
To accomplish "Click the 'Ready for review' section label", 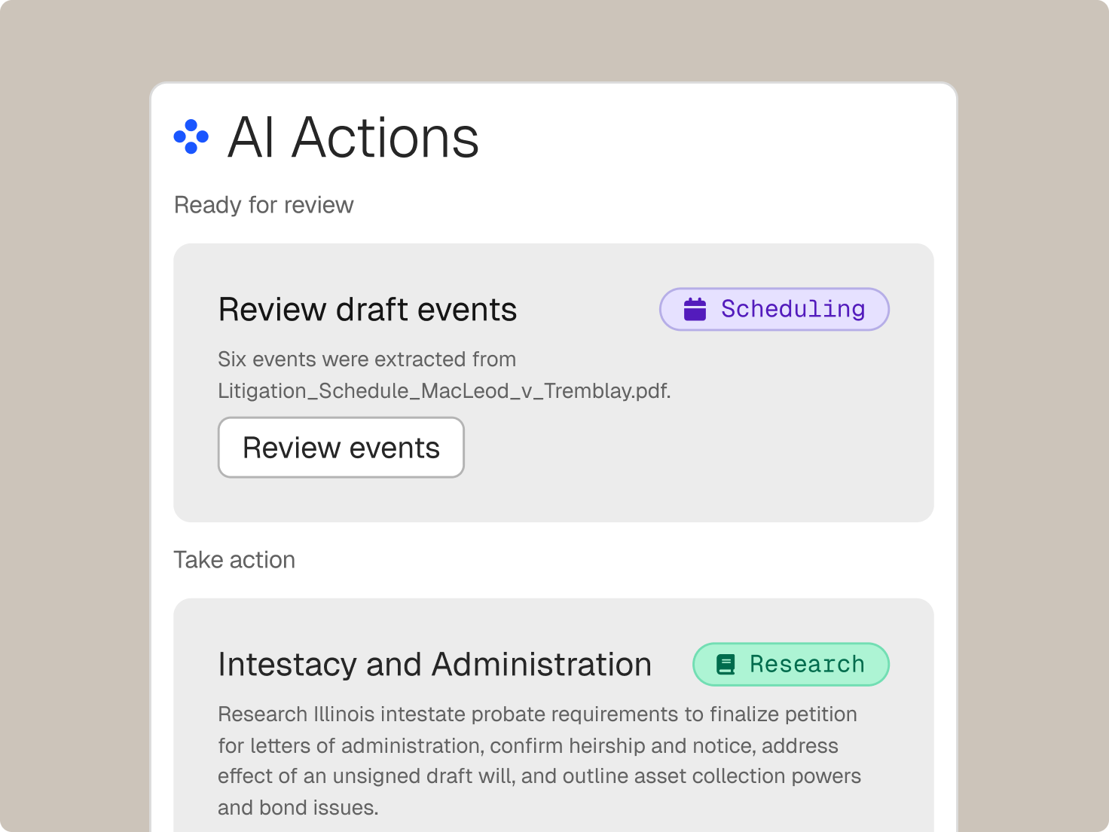I will (x=264, y=205).
